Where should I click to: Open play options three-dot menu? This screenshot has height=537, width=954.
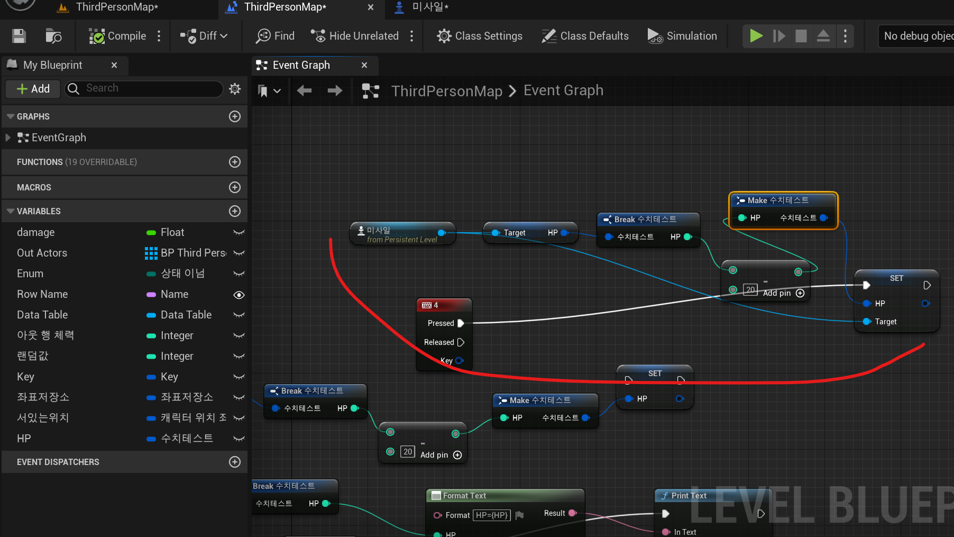pos(845,36)
